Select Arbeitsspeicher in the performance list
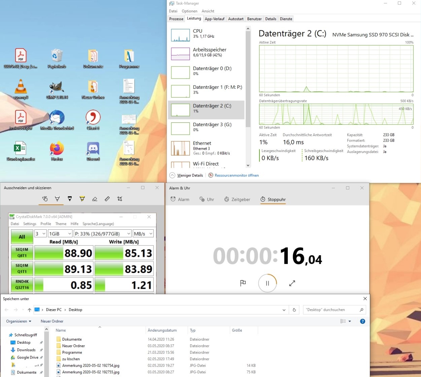The height and width of the screenshot is (377, 421). coord(206,54)
